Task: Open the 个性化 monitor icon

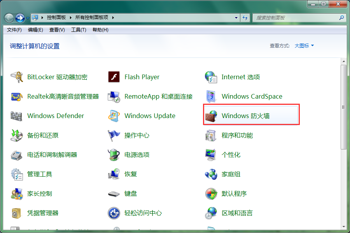Action: pyautogui.click(x=211, y=155)
